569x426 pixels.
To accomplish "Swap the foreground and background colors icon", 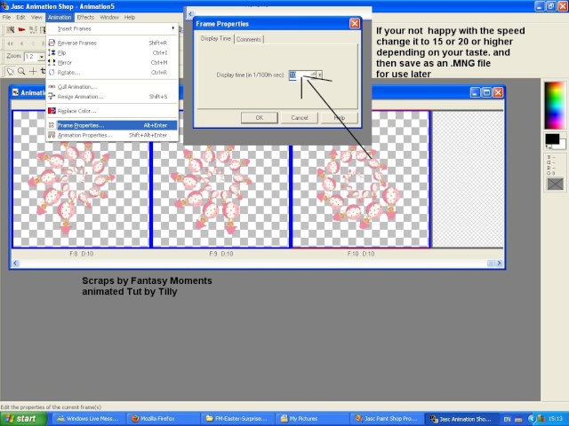I will click(x=549, y=146).
